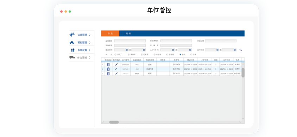Click the plate number cell 苏E25478
297x137 pixels.
(x=176, y=64)
